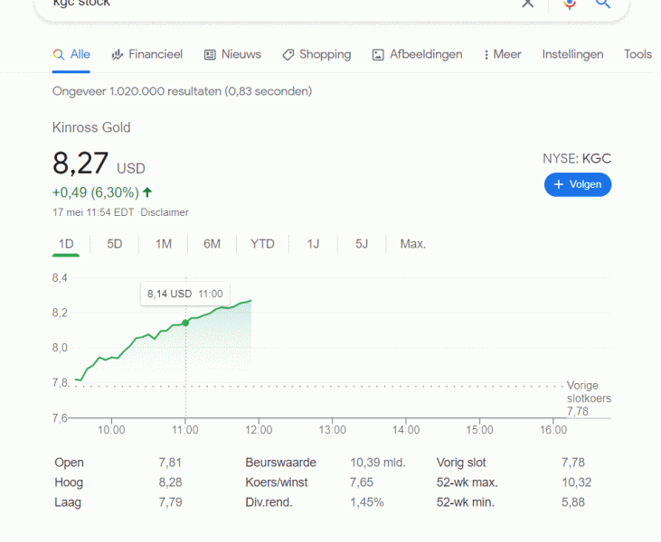Click the Vorige slotkoers 7,78 label

(589, 398)
